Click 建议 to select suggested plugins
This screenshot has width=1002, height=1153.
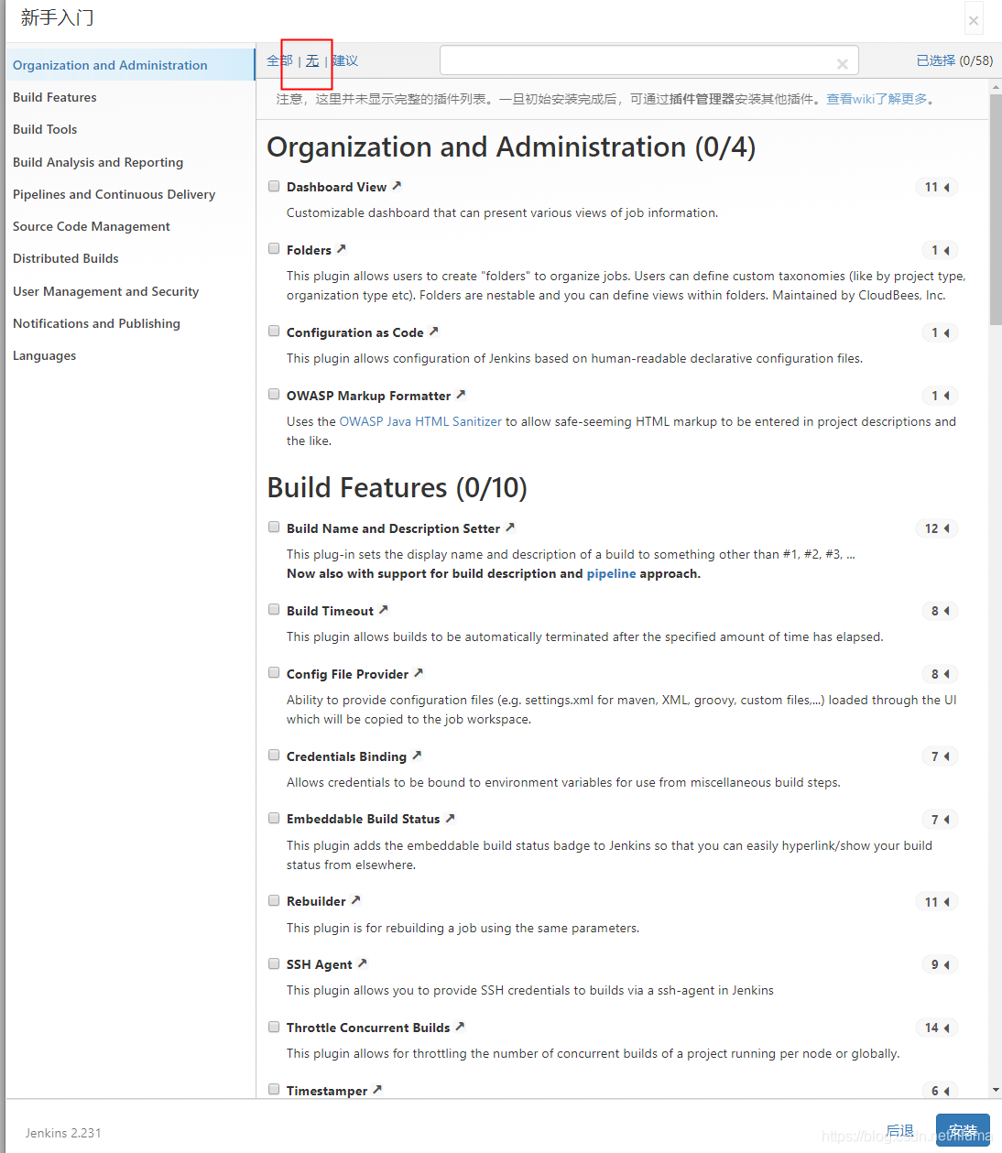coord(344,60)
